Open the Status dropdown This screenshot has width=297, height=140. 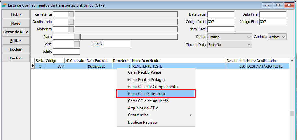tap(249, 37)
